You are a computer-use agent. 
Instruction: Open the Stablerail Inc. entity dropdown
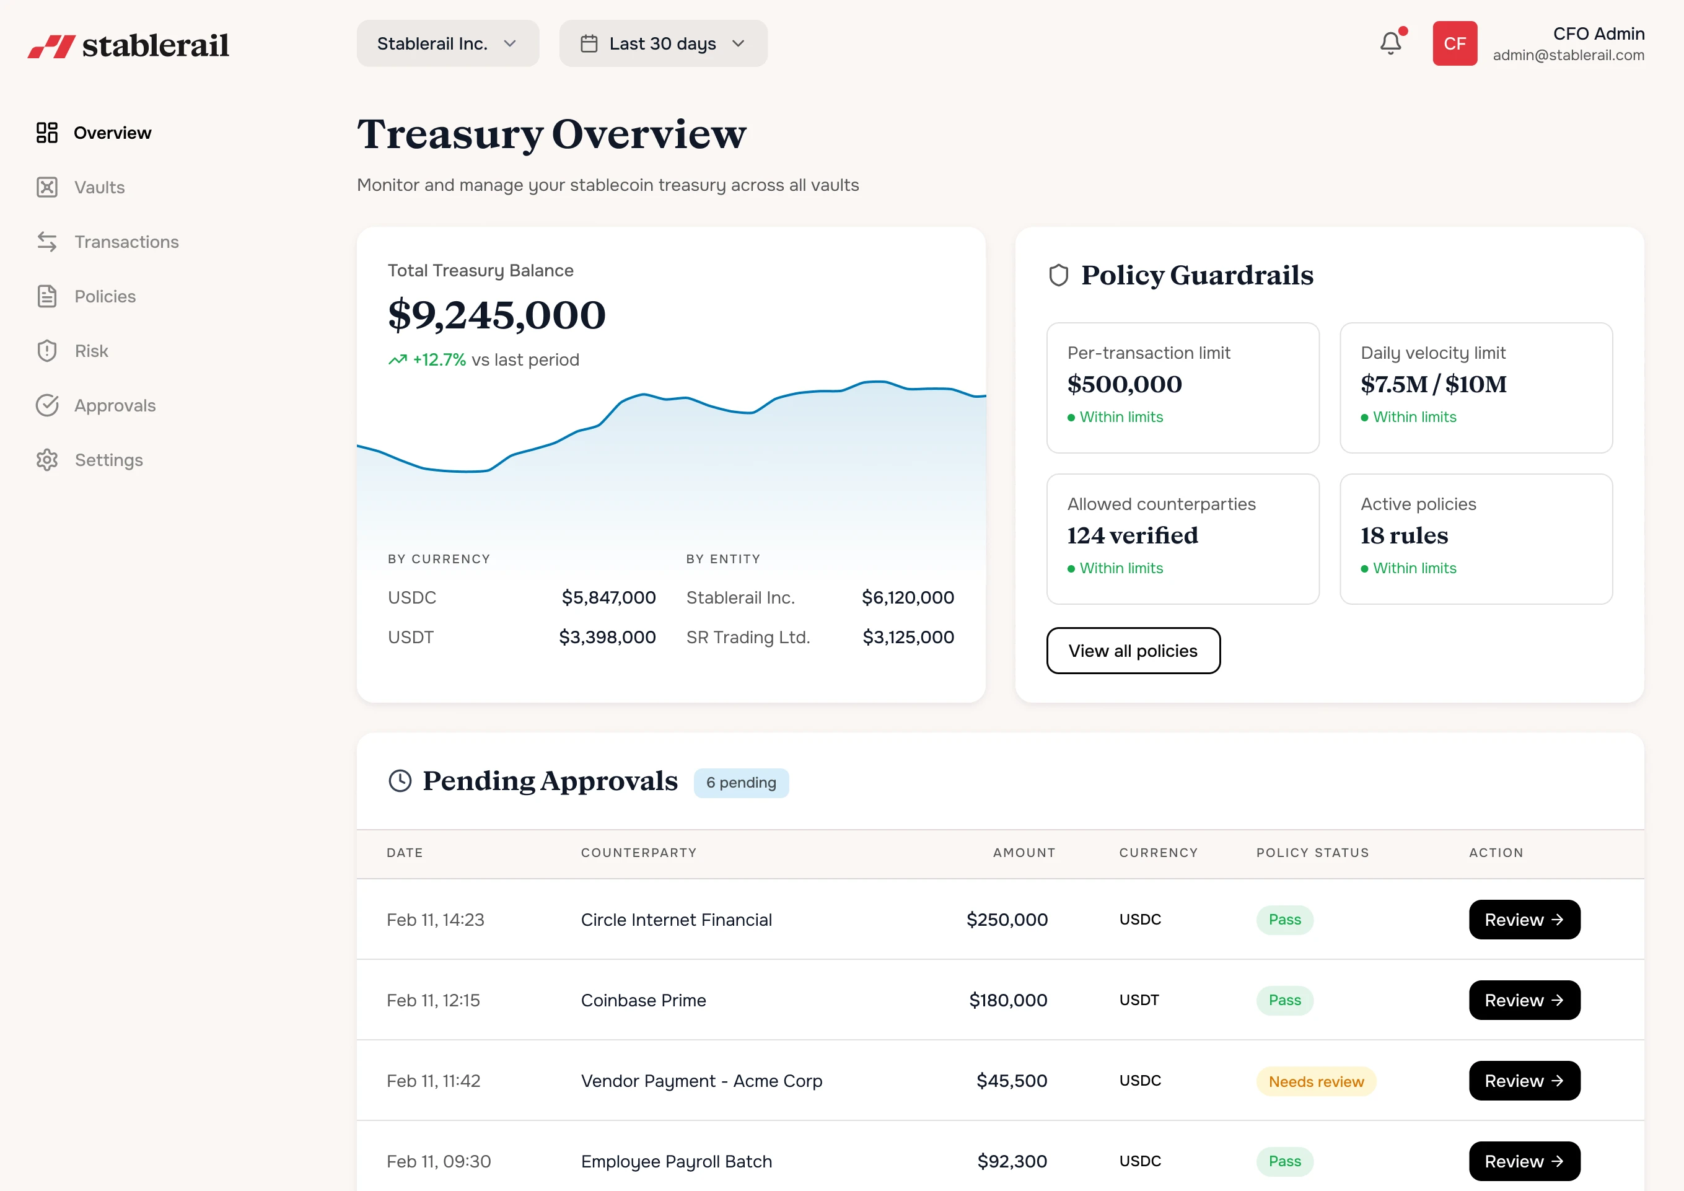447,43
